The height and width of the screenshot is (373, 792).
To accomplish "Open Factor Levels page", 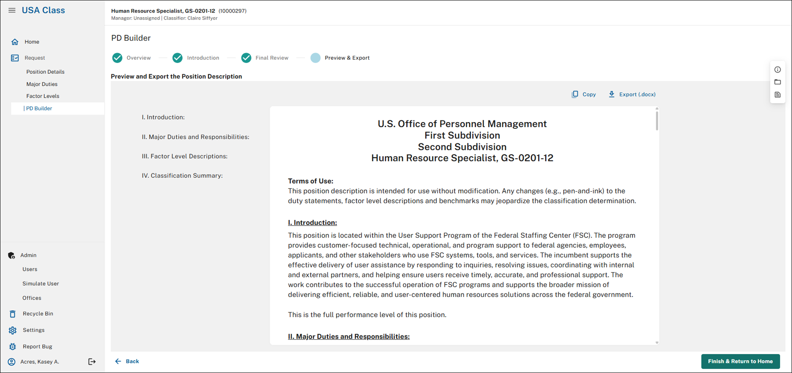I will 43,96.
